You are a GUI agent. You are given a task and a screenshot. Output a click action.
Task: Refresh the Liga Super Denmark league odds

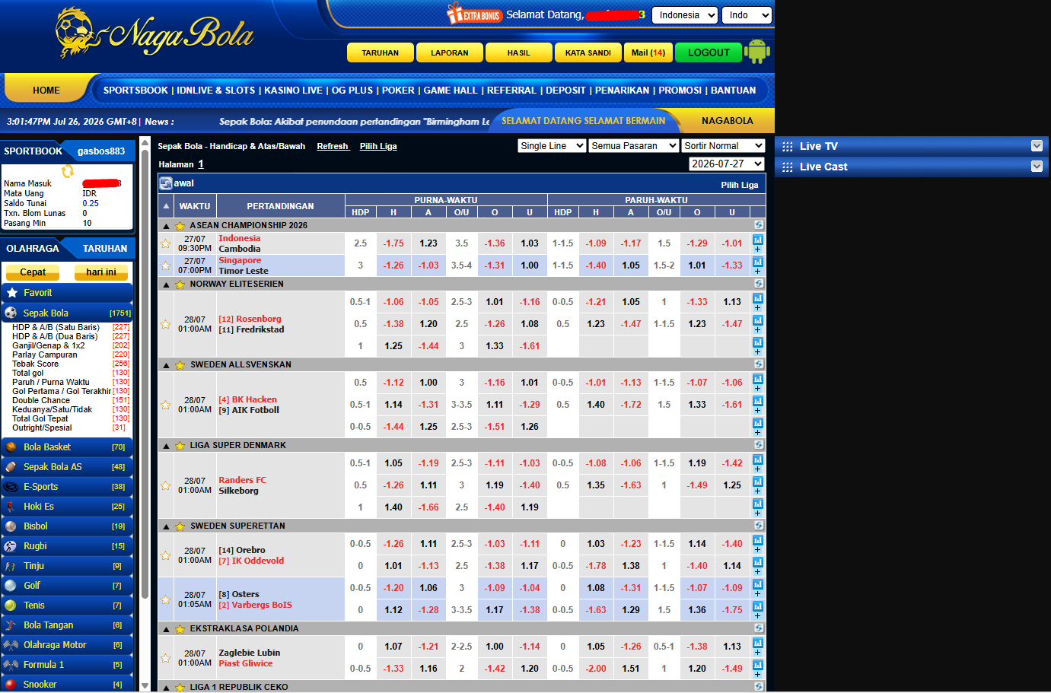(x=759, y=445)
